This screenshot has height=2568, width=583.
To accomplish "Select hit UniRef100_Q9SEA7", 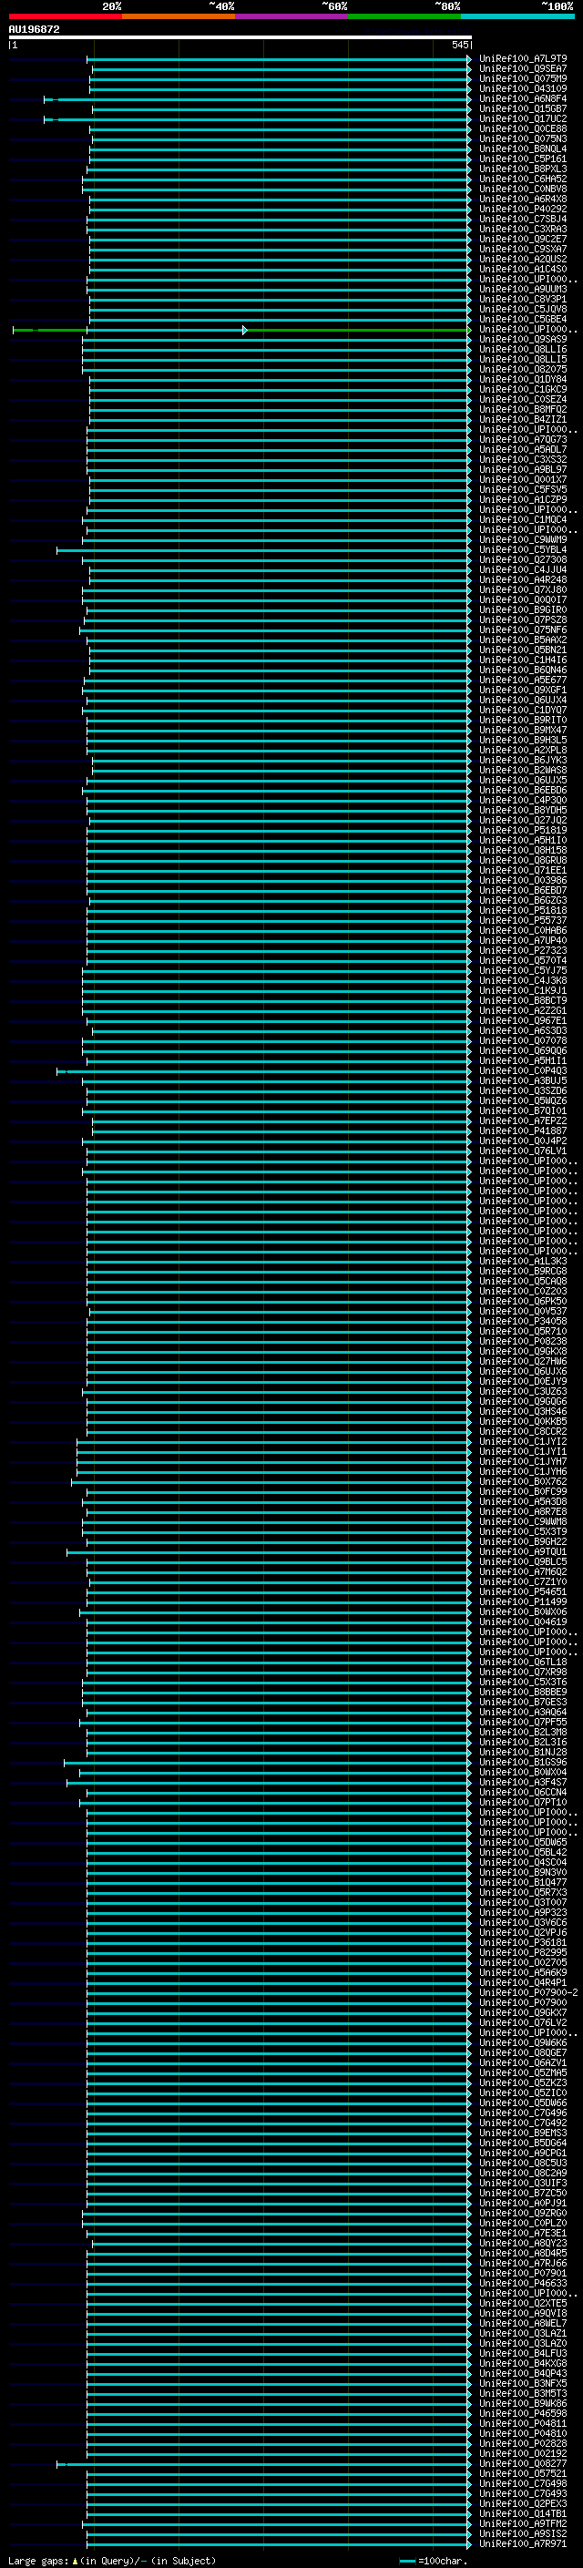I will pyautogui.click(x=522, y=69).
